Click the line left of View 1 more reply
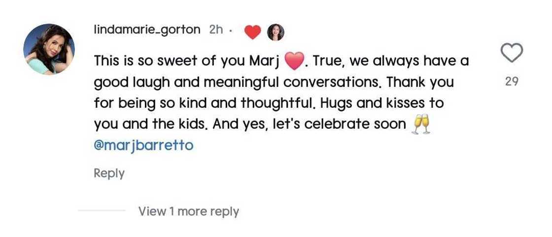The image size is (552, 237). tap(102, 211)
